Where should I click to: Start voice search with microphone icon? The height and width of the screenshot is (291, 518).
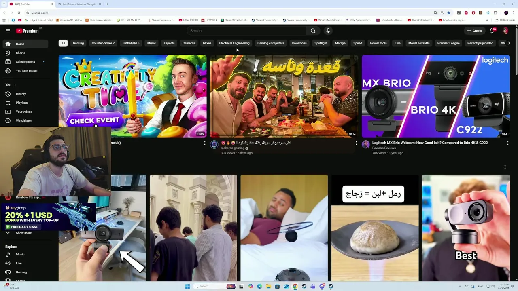tap(328, 31)
